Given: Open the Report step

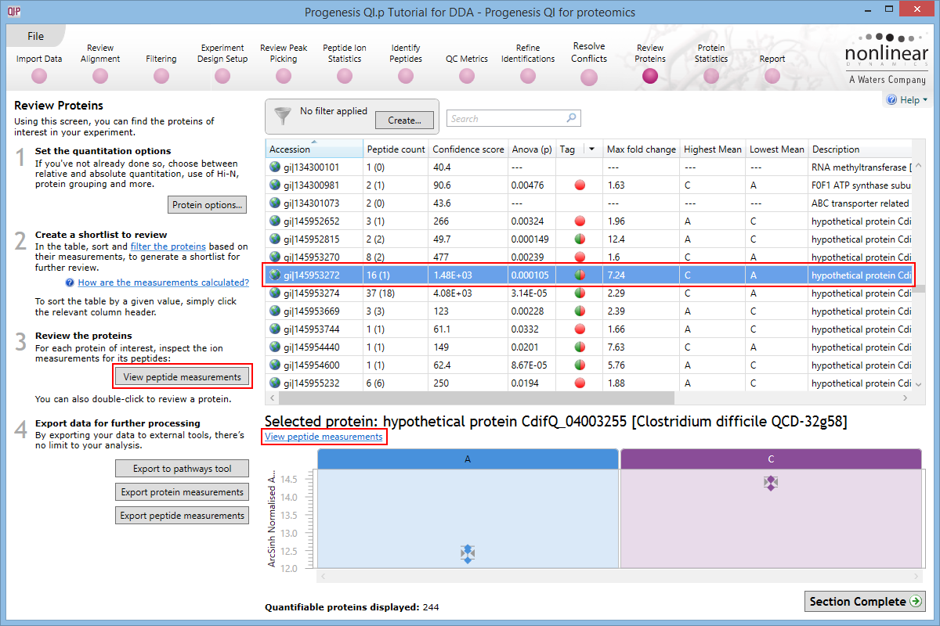Looking at the screenshot, I should pyautogui.click(x=772, y=70).
